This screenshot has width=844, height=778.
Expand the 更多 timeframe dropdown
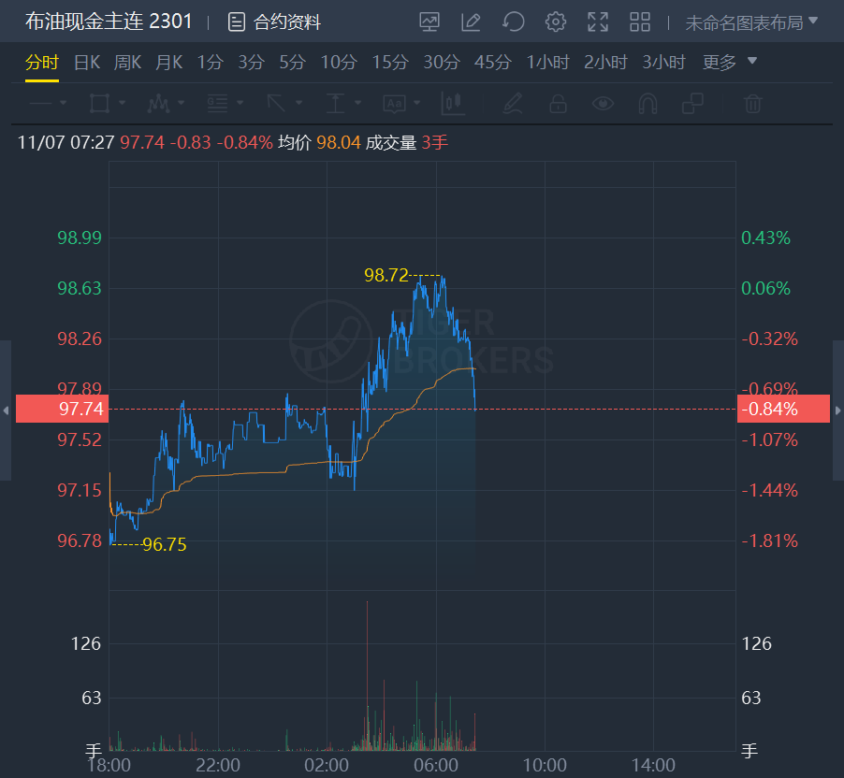coord(730,63)
